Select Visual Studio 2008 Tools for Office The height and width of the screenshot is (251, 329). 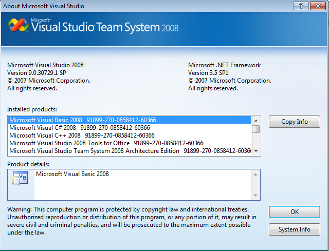[130, 143]
